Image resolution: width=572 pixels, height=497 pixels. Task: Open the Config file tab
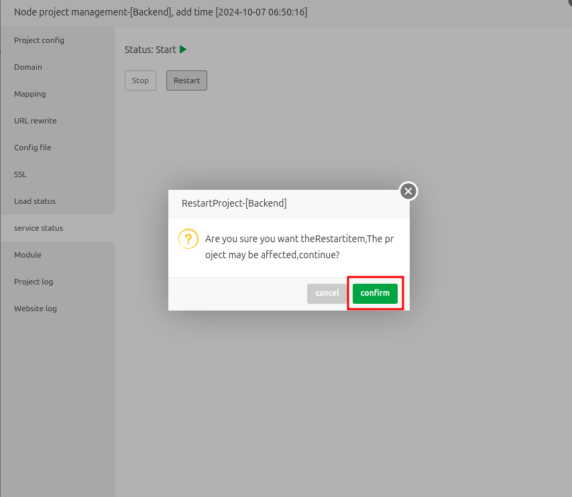tap(33, 148)
